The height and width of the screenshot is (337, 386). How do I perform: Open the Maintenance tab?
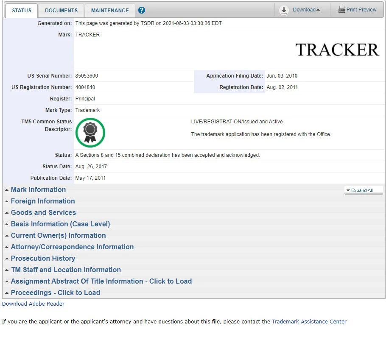(x=110, y=10)
